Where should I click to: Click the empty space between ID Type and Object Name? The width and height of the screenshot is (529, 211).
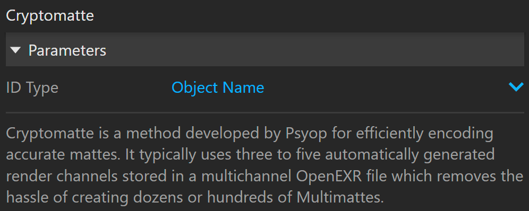(x=115, y=88)
